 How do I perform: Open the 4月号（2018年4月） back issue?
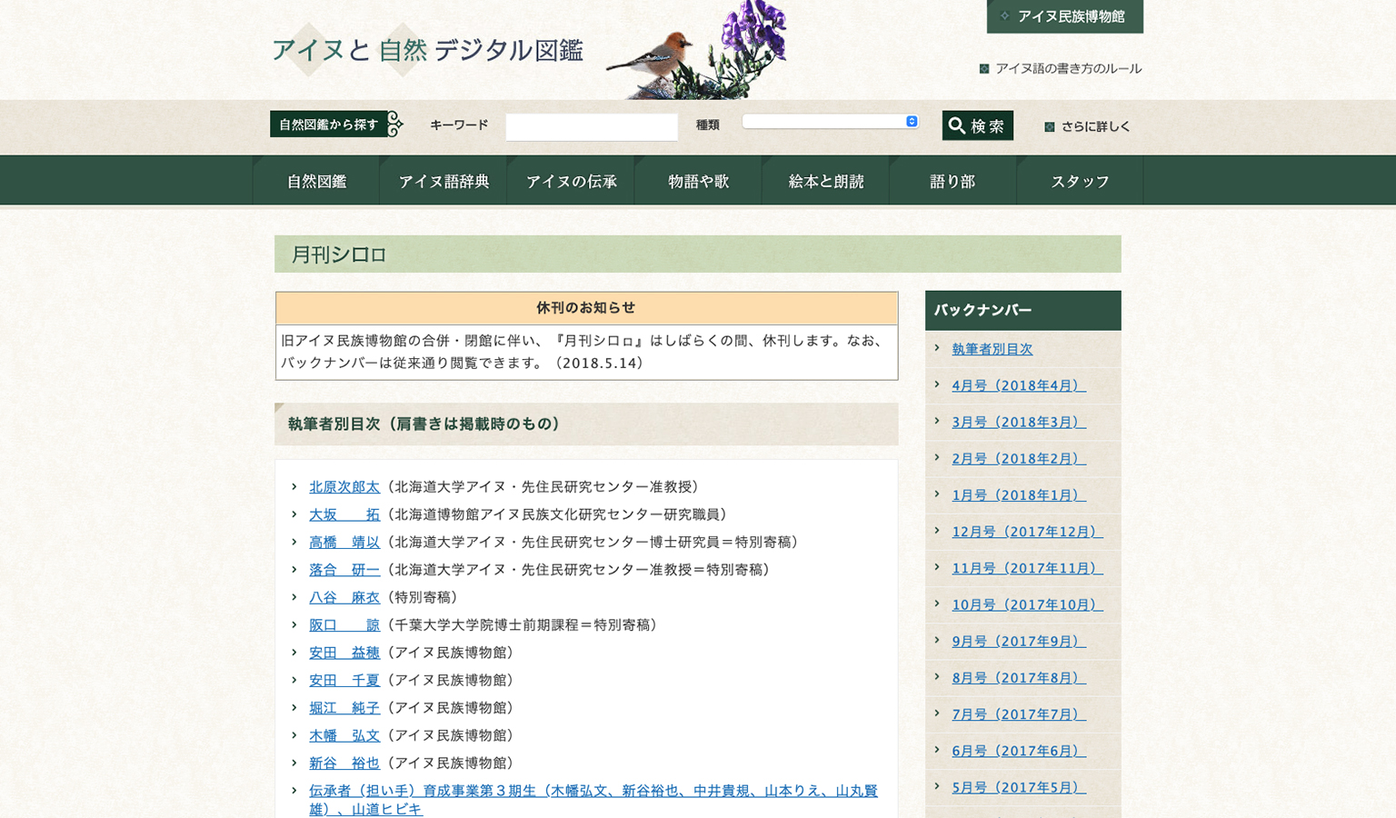pos(1017,384)
